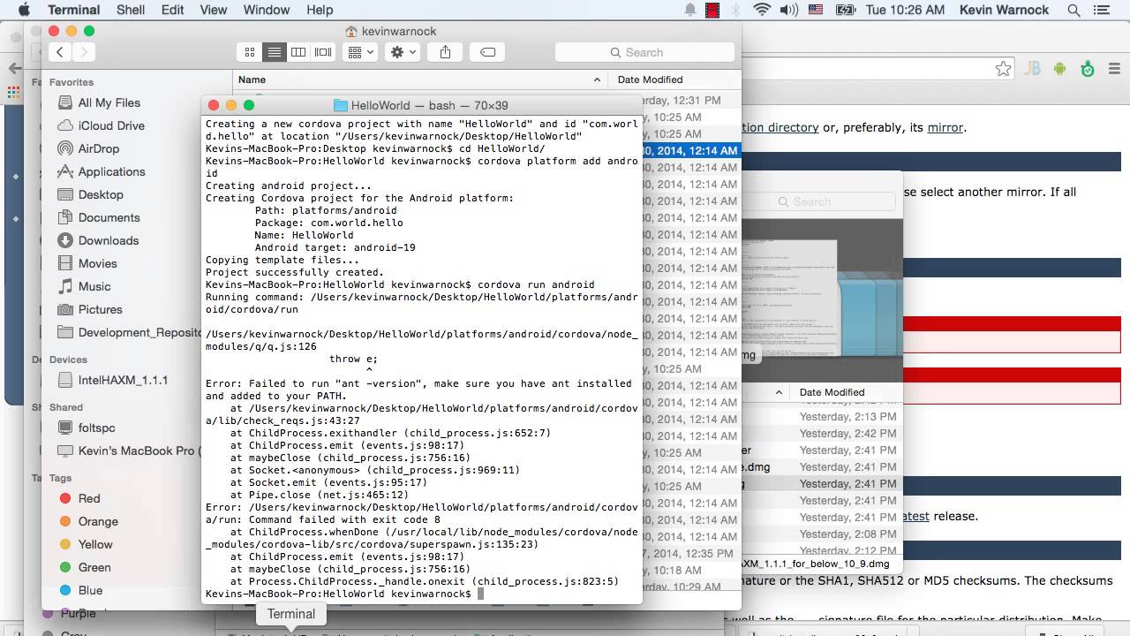Screen dimensions: 1130x636
Task: Open the Window menu
Action: click(266, 11)
